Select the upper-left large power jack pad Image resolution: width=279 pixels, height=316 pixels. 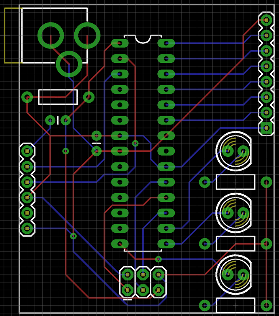pyautogui.click(x=51, y=35)
